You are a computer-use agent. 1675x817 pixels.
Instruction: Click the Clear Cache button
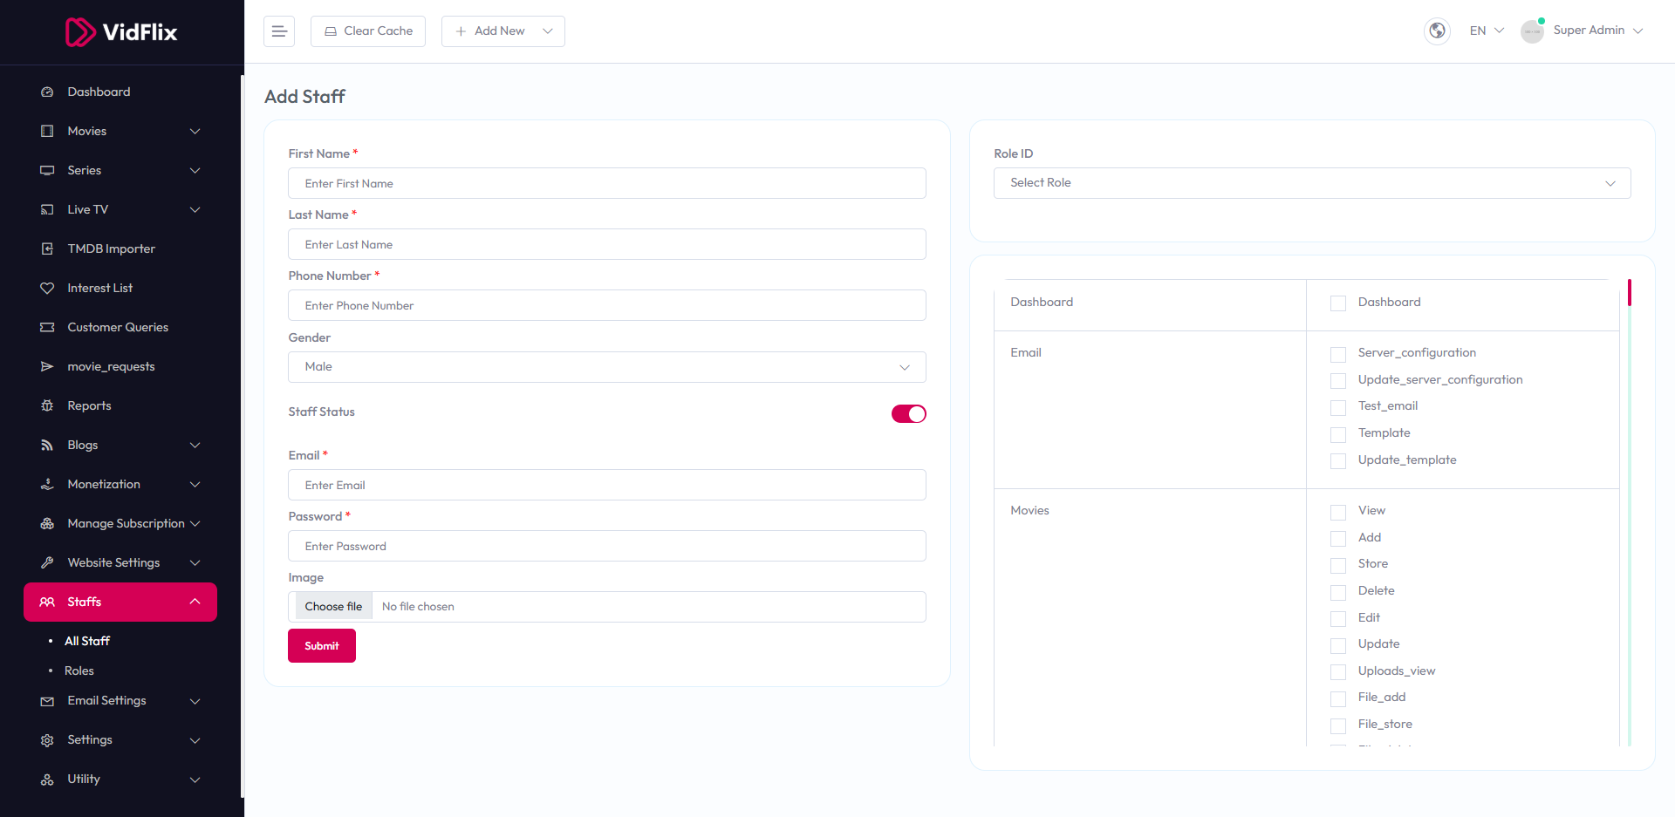(x=368, y=31)
